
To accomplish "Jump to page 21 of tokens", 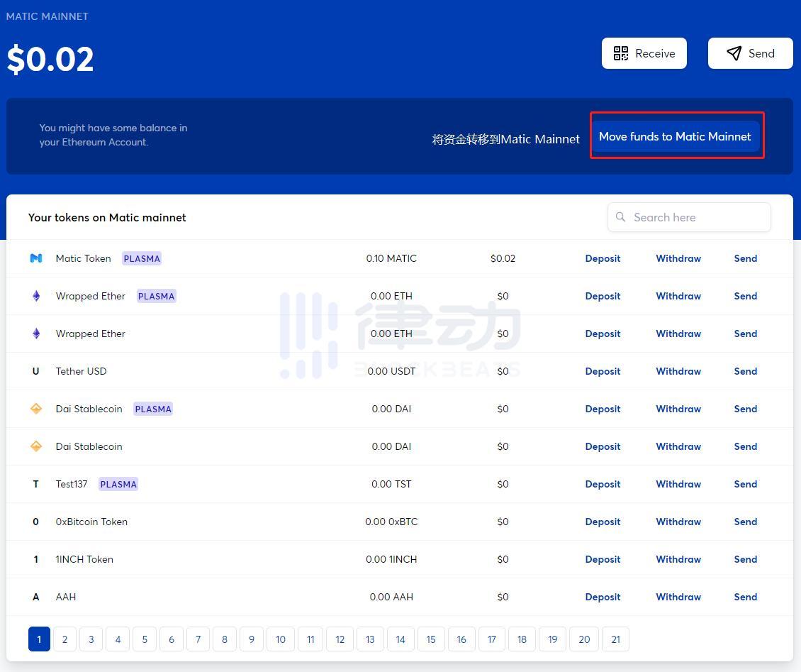I will tap(615, 639).
